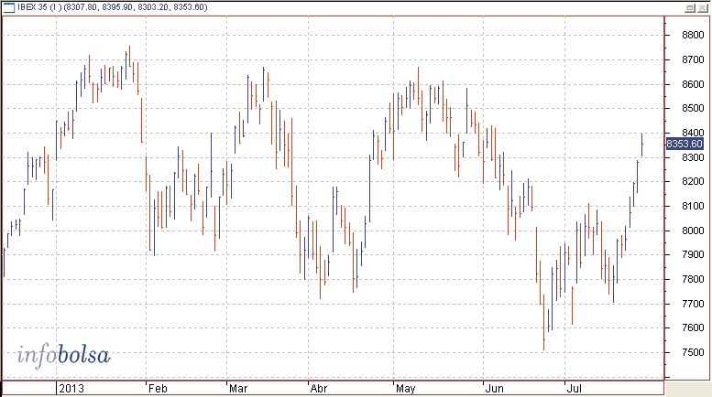
Task: Close the IBEX 35 chart window
Action: (x=703, y=7)
